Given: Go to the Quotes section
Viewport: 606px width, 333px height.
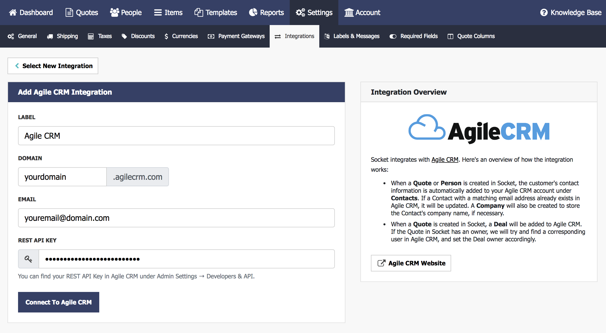Looking at the screenshot, I should point(82,12).
